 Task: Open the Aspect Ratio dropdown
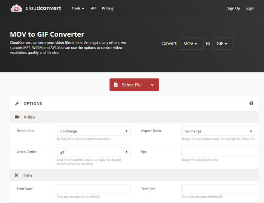[218, 131]
